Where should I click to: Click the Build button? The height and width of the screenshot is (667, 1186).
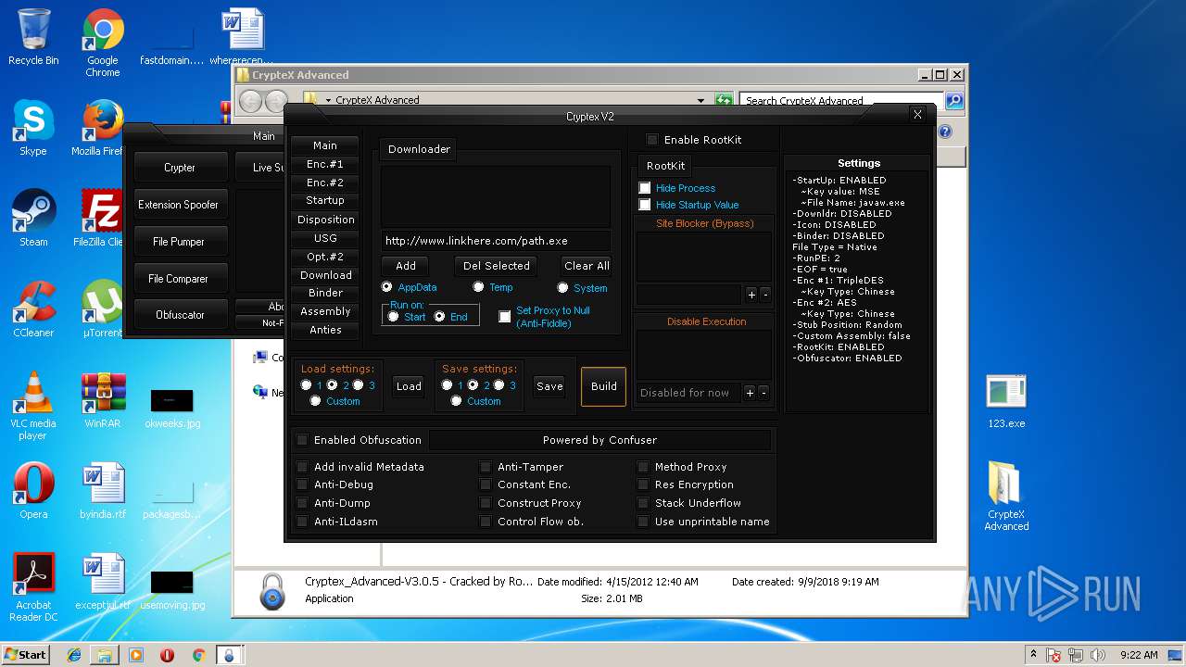pos(604,386)
